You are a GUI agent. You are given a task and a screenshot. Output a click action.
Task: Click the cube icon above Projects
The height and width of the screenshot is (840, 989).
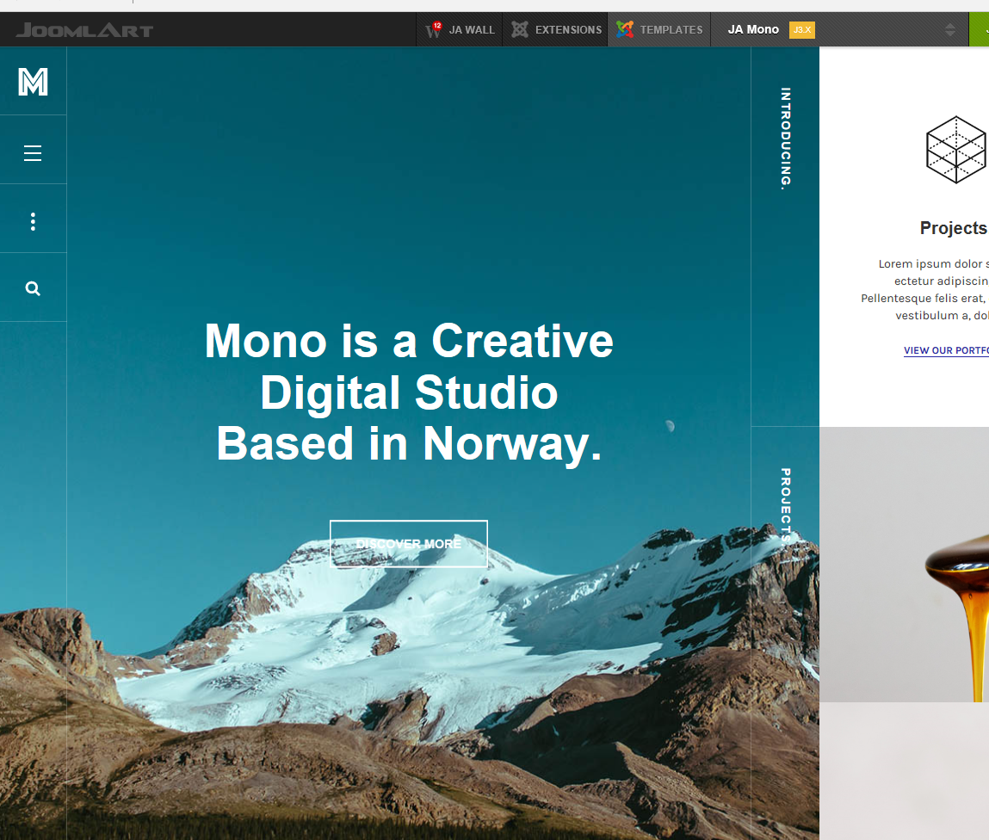(955, 150)
